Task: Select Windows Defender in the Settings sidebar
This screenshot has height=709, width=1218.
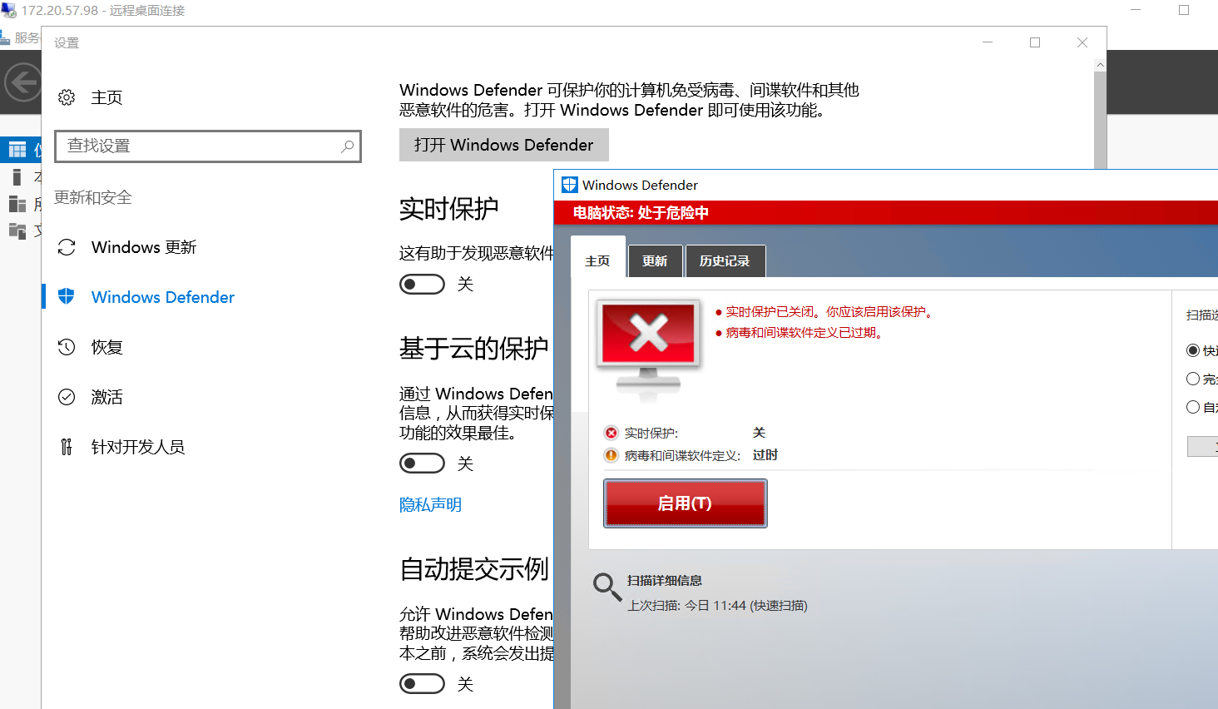Action: [163, 297]
